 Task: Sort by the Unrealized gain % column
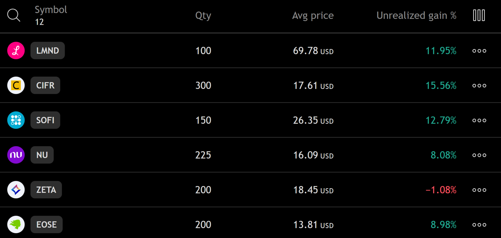click(x=416, y=15)
